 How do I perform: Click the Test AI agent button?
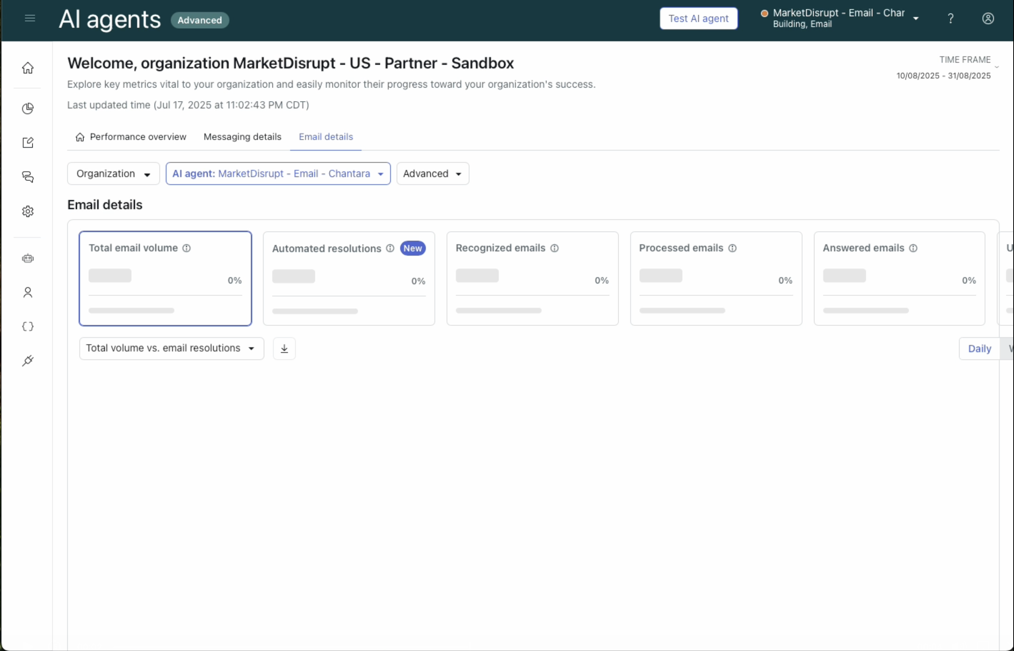[698, 18]
